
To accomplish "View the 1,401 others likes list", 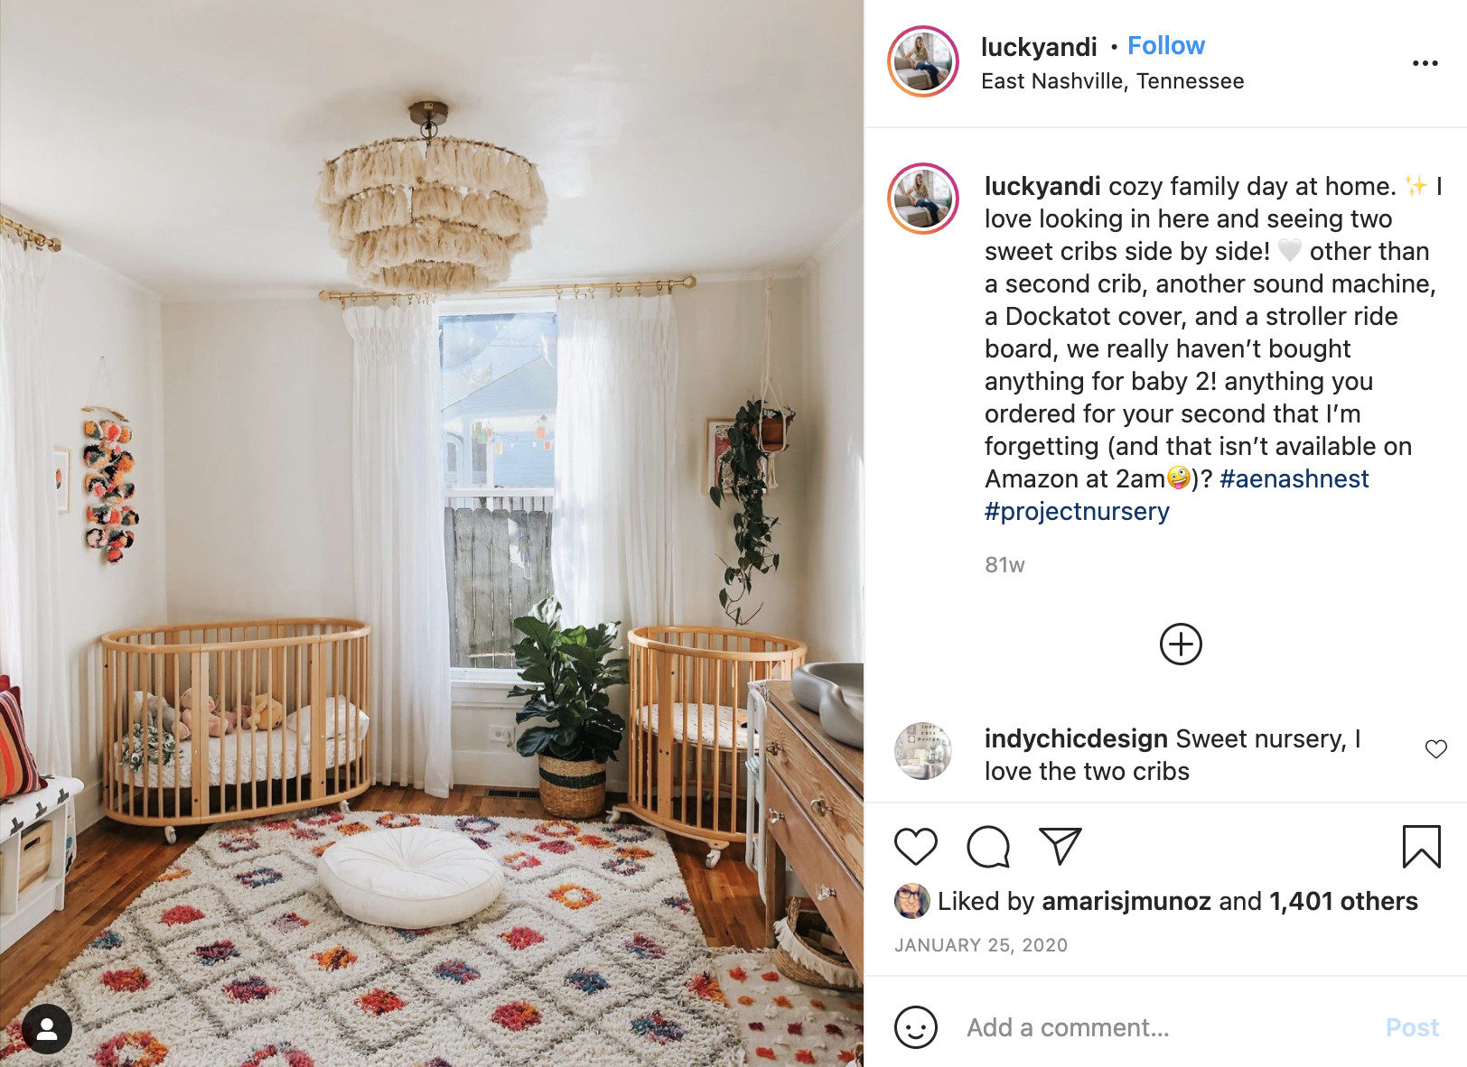I will [1343, 901].
